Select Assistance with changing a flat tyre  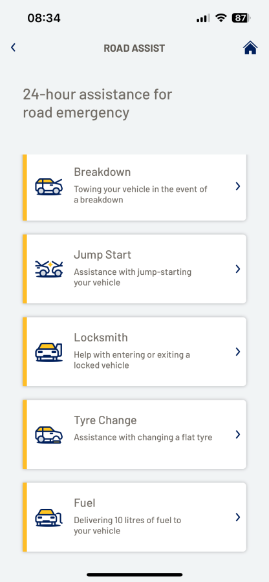click(143, 437)
